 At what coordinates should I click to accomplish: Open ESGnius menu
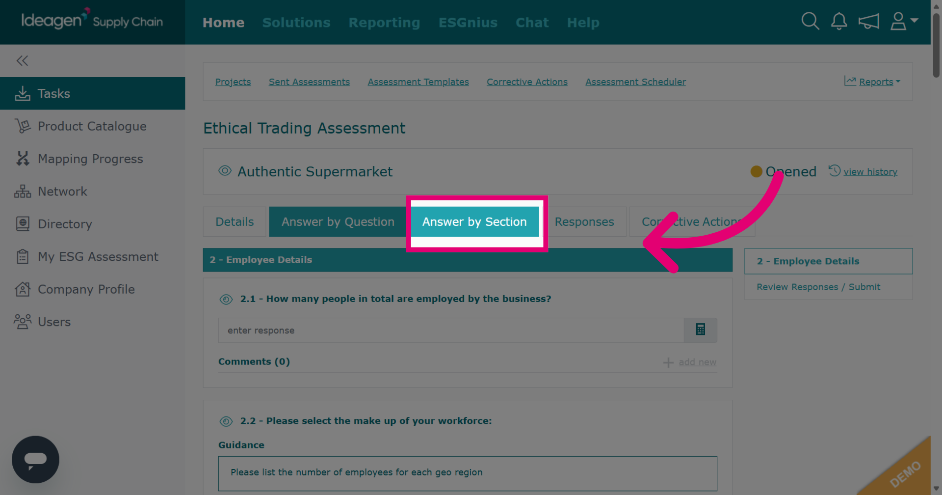468,23
